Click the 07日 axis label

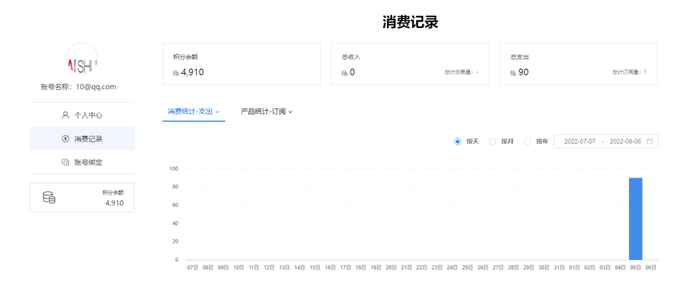pyautogui.click(x=192, y=268)
